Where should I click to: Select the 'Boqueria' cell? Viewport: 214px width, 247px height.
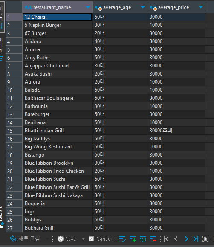click(x=57, y=203)
